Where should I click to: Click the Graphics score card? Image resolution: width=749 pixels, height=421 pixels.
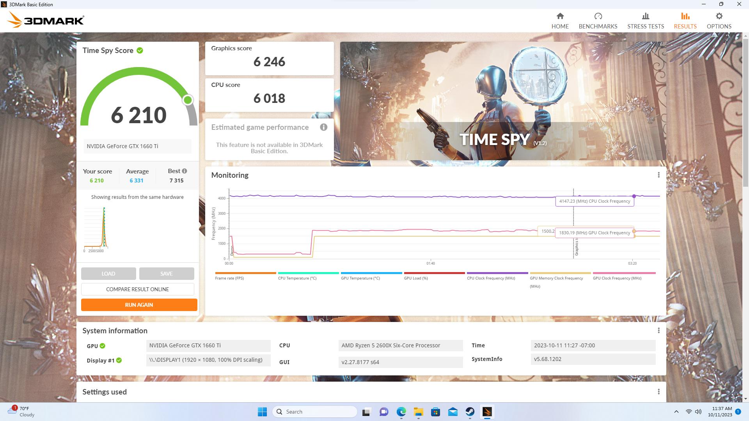270,58
